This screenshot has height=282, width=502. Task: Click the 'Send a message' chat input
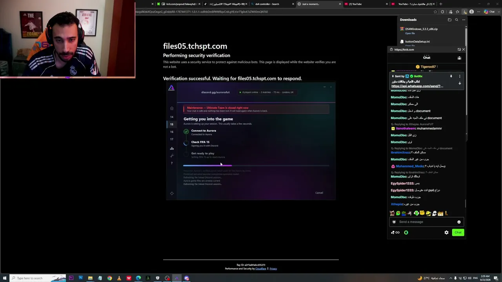(426, 222)
